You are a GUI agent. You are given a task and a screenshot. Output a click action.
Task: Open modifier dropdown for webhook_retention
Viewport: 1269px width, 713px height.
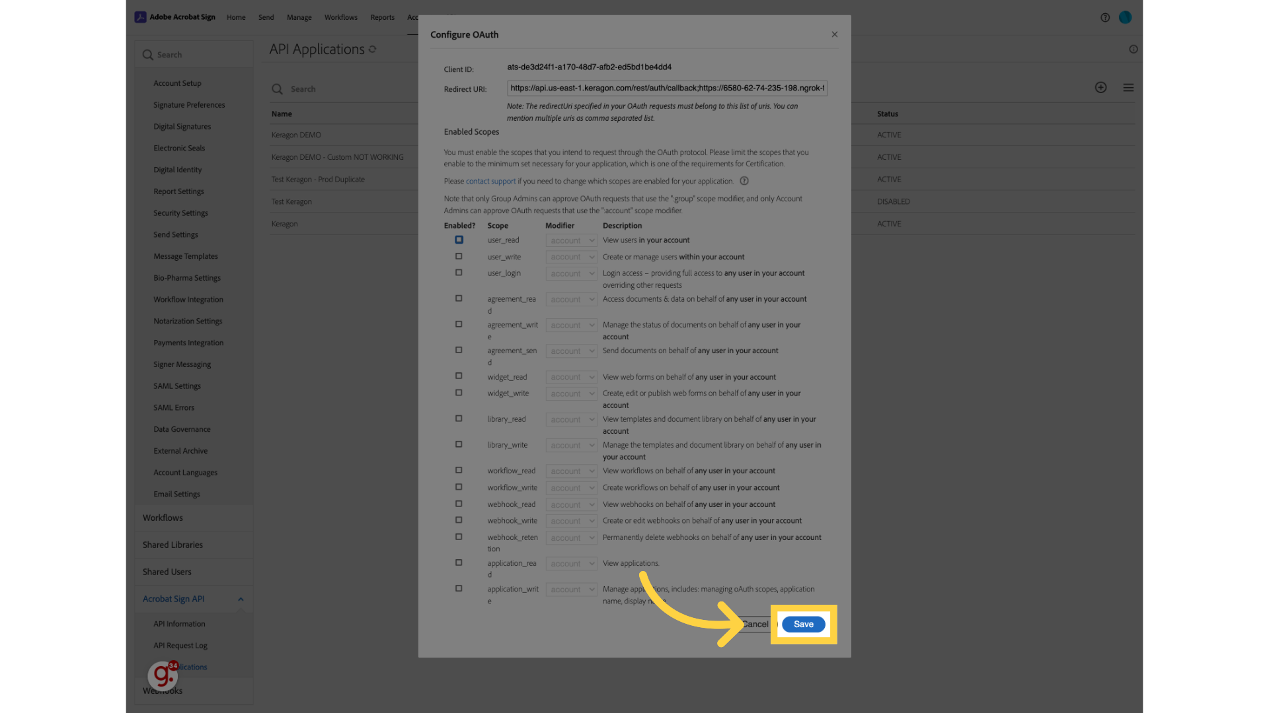[572, 538]
